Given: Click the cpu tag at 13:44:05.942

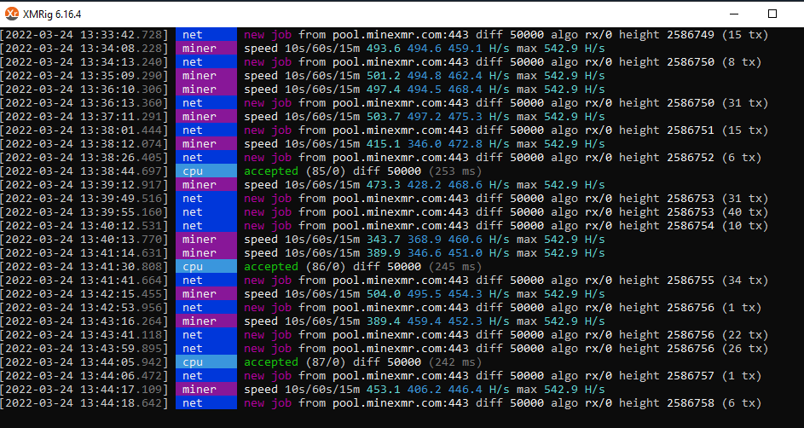Looking at the screenshot, I should pos(206,362).
